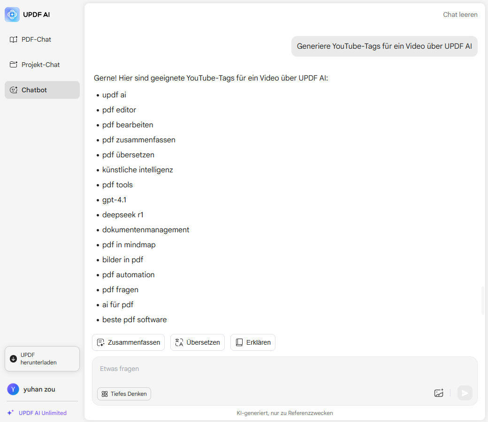
Task: Open the UPDF AI Unlimited link
Action: pos(43,413)
